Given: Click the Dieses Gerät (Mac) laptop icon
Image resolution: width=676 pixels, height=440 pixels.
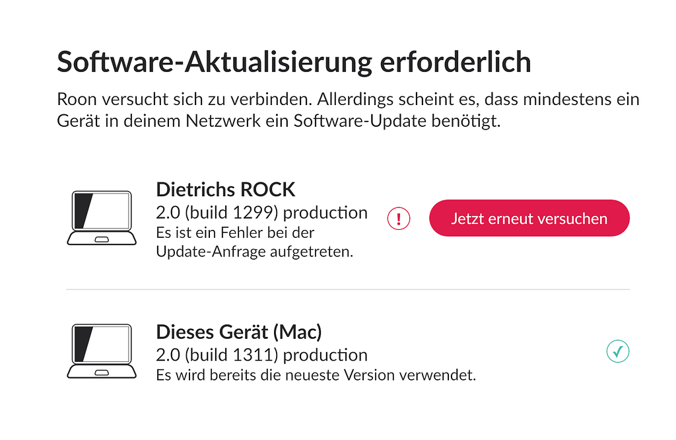Looking at the screenshot, I should pos(101,350).
